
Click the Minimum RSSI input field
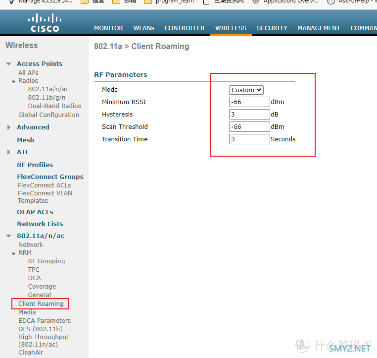(249, 102)
